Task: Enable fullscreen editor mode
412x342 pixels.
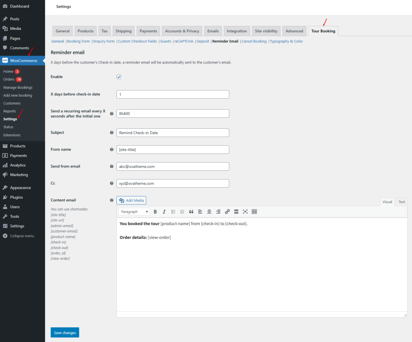Action: (x=245, y=212)
